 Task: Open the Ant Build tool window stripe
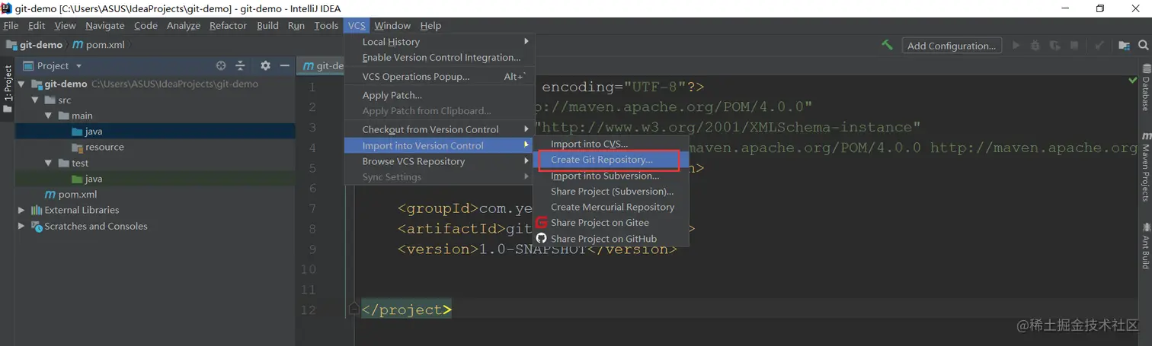click(1145, 246)
